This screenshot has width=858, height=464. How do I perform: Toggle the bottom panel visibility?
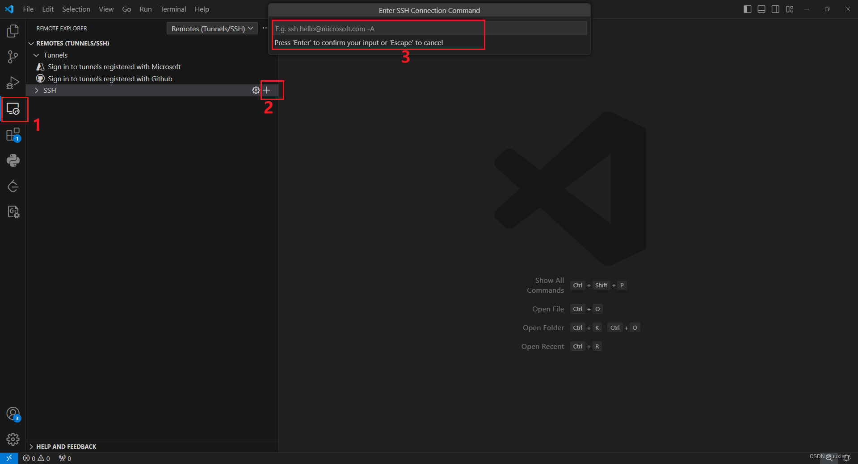tap(761, 9)
